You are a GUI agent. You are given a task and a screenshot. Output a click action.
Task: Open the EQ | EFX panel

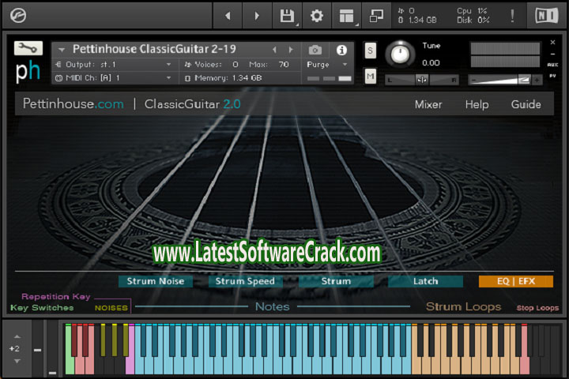pyautogui.click(x=515, y=281)
